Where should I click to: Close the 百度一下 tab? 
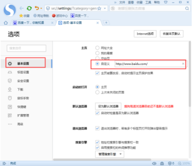point(52,23)
